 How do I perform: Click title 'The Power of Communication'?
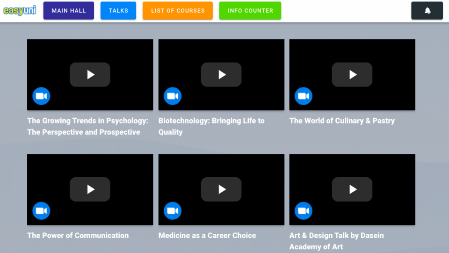tap(78, 236)
